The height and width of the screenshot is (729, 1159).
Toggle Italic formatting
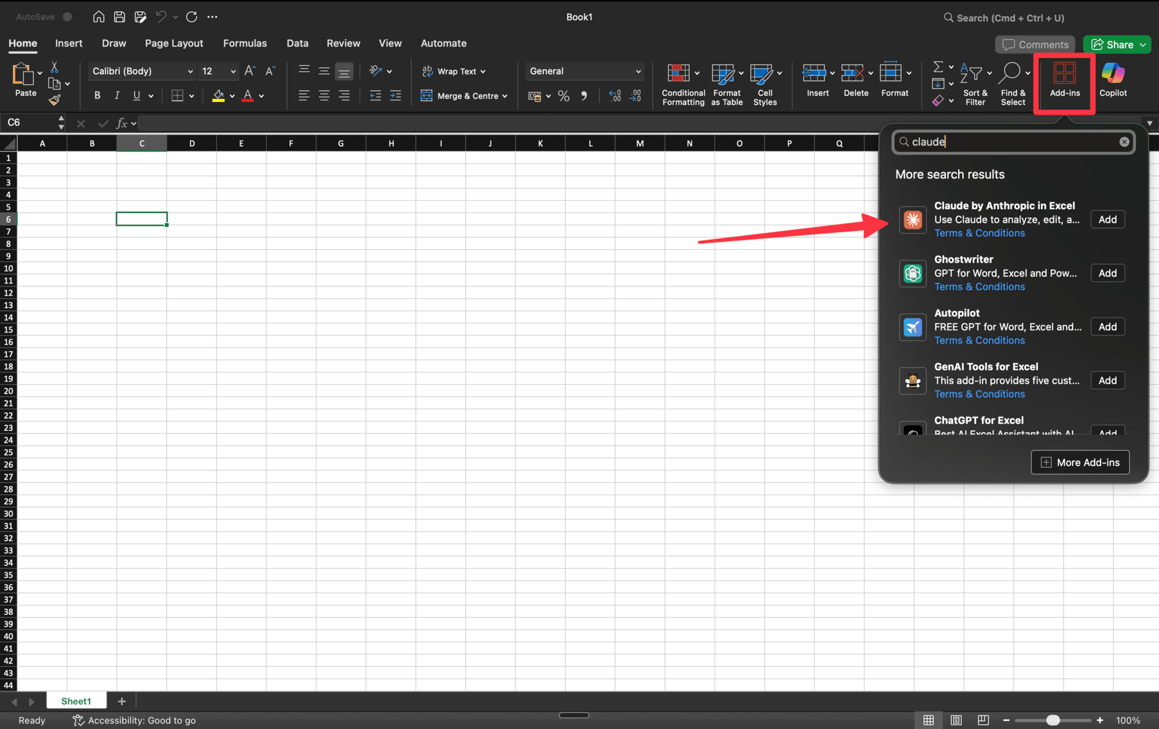[x=117, y=96]
